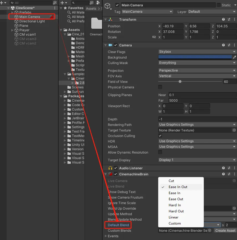Click Clipping Planes Far field
This screenshot has height=240, width=237.
pos(202,101)
